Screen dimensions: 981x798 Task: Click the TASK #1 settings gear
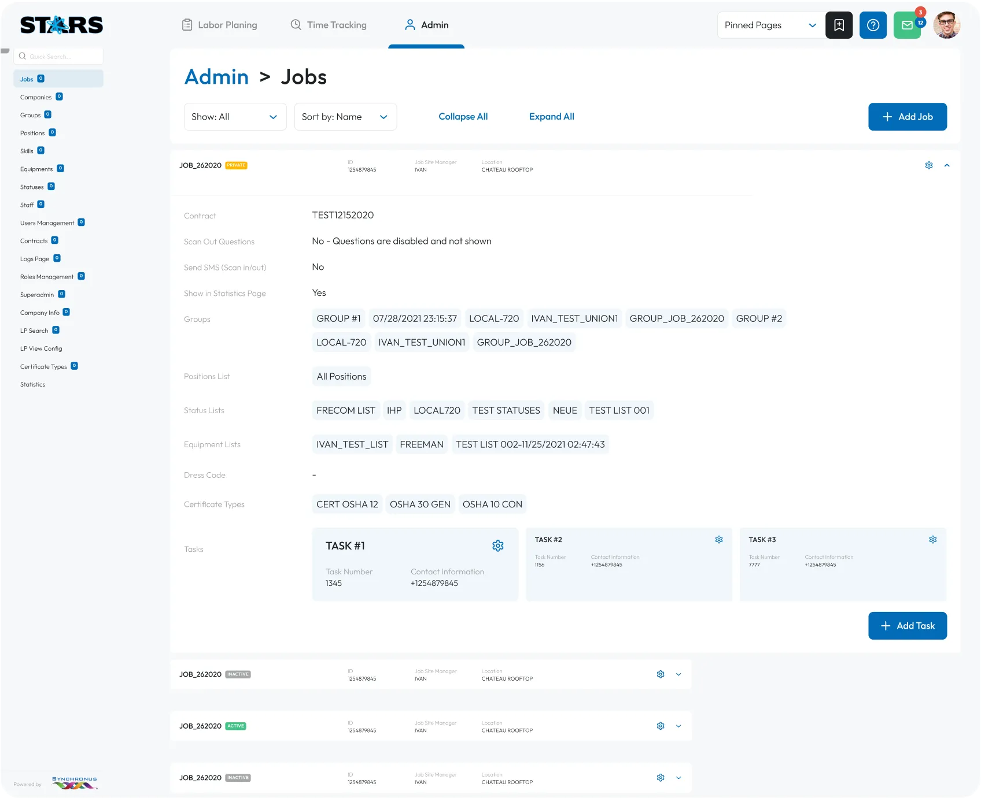(x=497, y=546)
